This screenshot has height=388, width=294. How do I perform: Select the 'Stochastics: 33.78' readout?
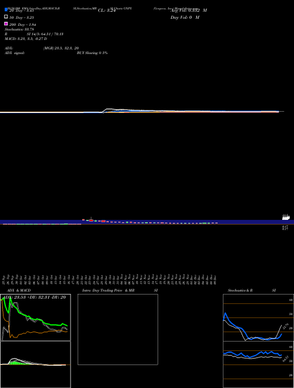pos(19,29)
